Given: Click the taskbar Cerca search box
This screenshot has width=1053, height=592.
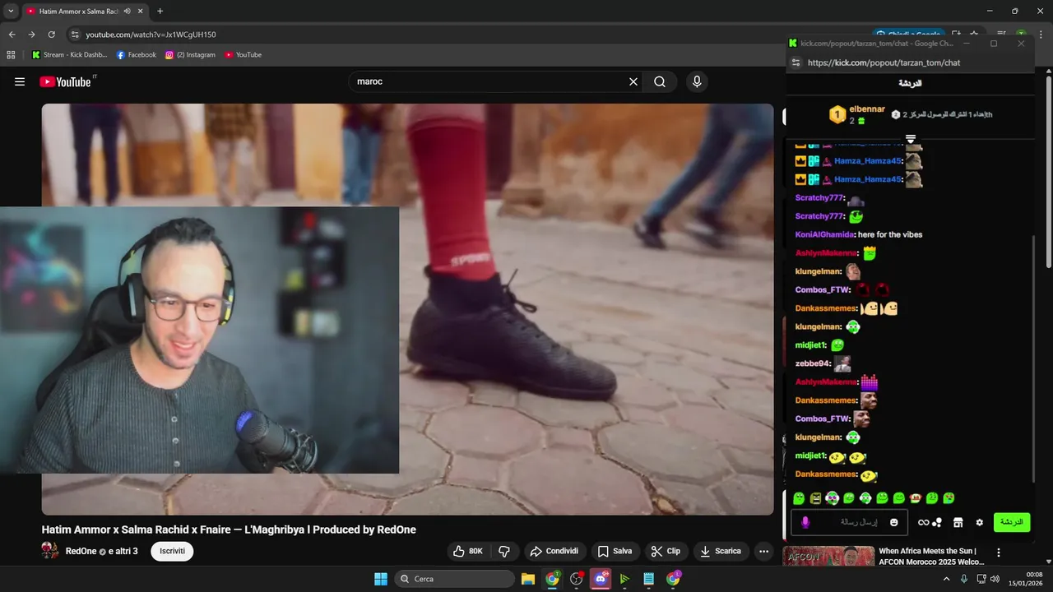Looking at the screenshot, I should coord(454,579).
